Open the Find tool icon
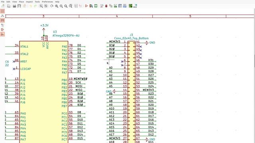Viewport: 255px width, 143px height. 41,6
